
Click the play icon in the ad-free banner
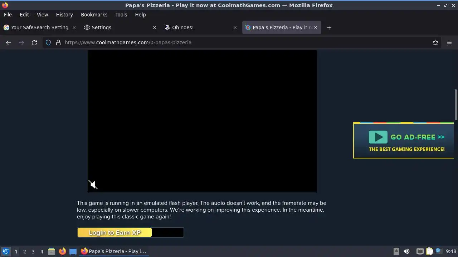(378, 137)
